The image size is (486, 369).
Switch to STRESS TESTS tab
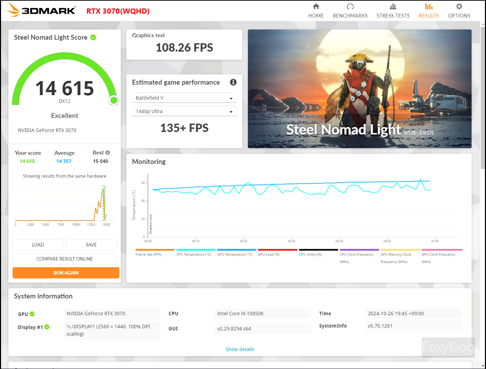393,11
